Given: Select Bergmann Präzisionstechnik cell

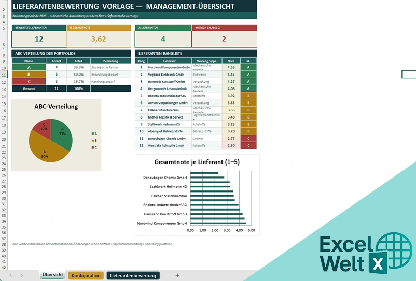Looking at the screenshot, I should [169, 88].
